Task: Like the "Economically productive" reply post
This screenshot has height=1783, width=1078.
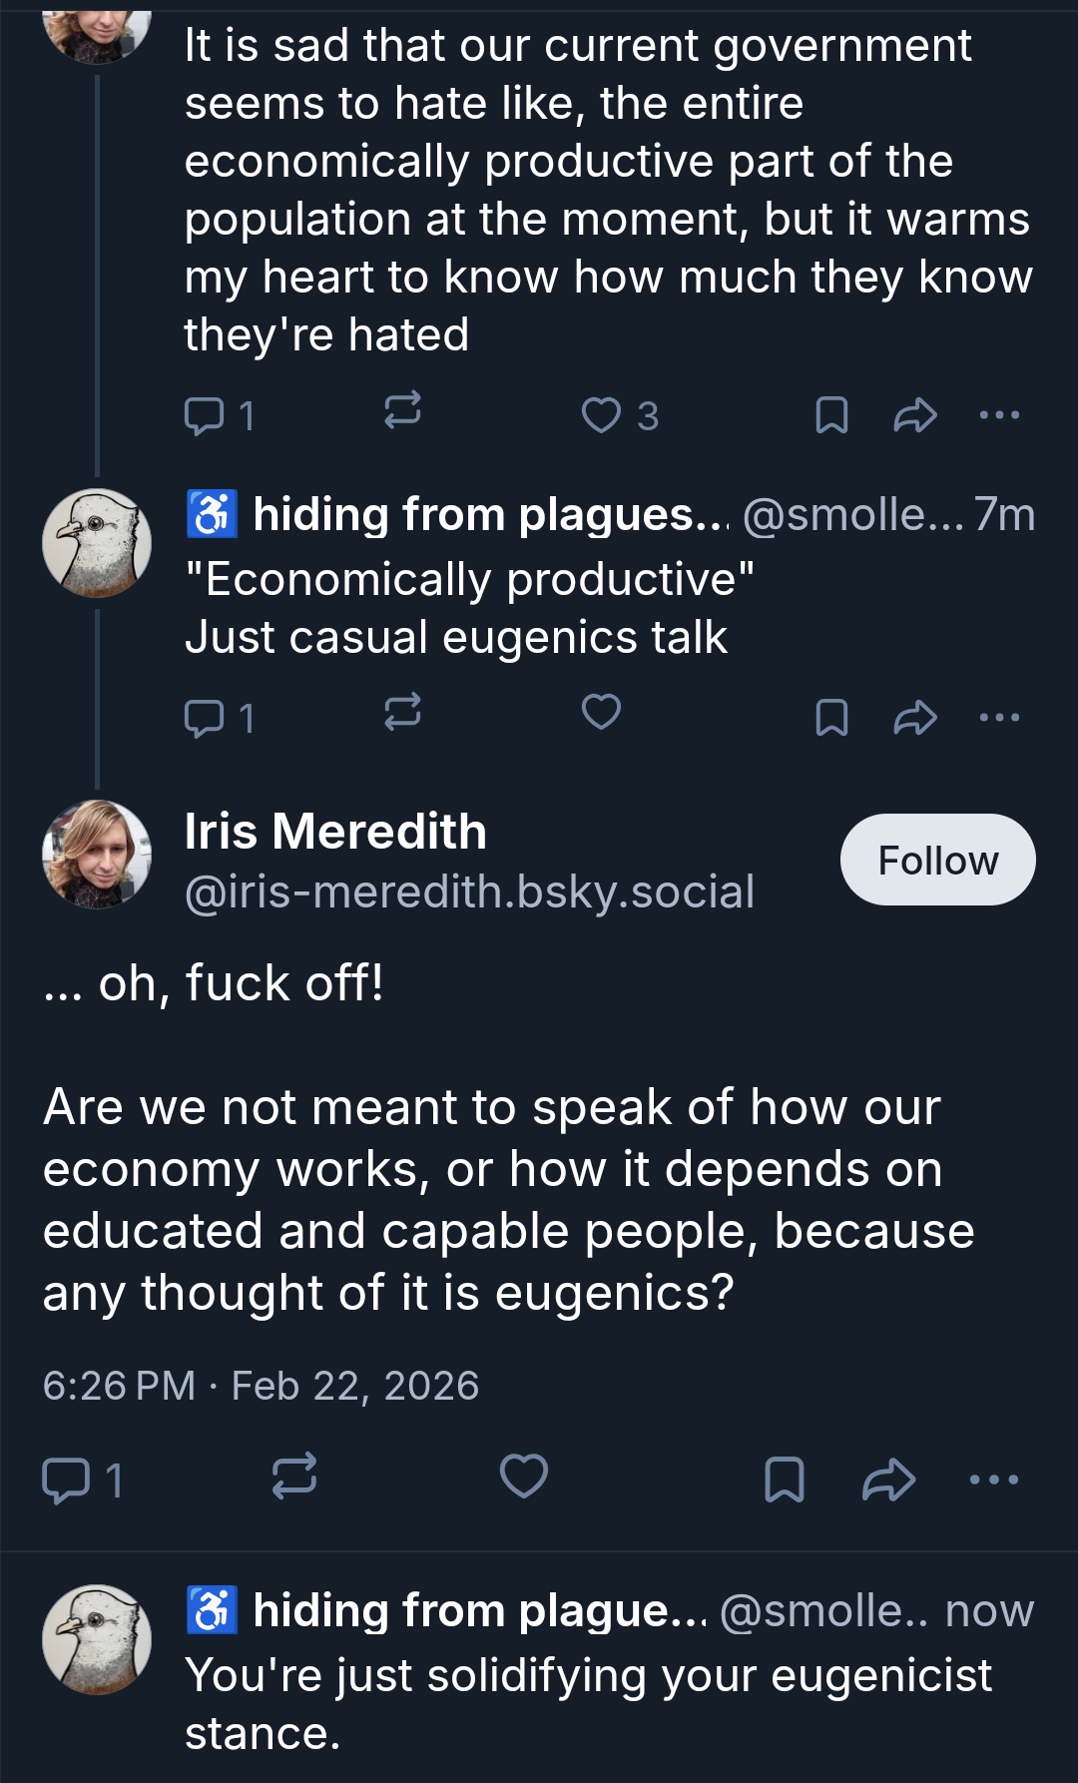Action: pyautogui.click(x=601, y=713)
